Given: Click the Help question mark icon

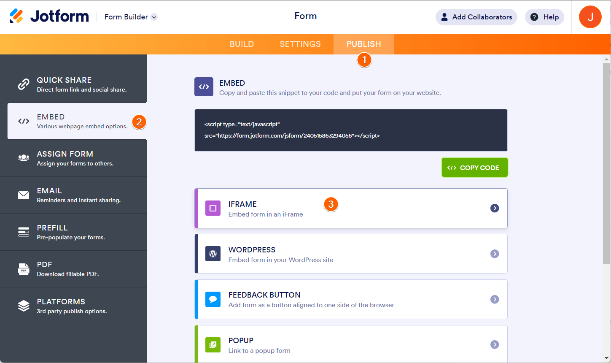Looking at the screenshot, I should 534,17.
